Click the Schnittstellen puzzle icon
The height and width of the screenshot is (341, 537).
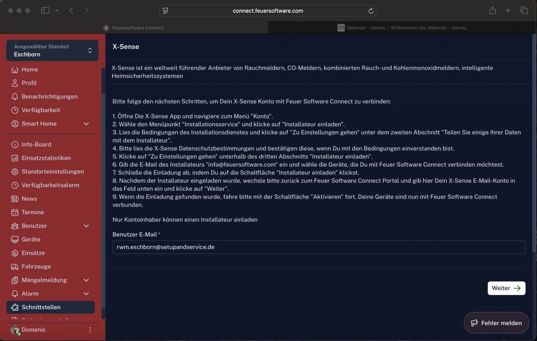coord(15,307)
